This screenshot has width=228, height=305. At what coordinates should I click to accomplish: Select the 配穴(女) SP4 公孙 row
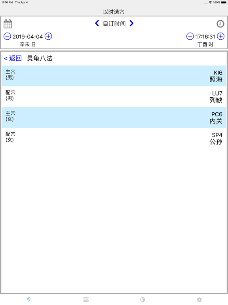tap(114, 138)
